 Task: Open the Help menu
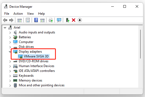tap(41, 14)
